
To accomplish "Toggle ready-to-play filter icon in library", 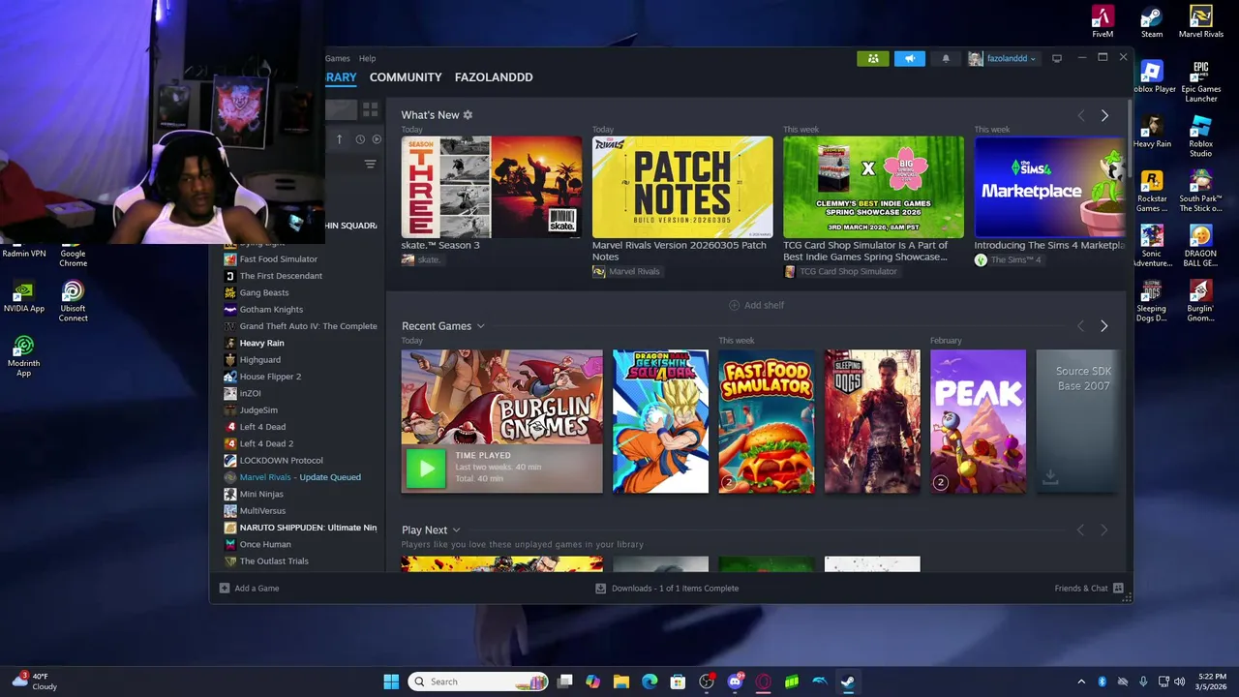I will pyautogui.click(x=377, y=139).
